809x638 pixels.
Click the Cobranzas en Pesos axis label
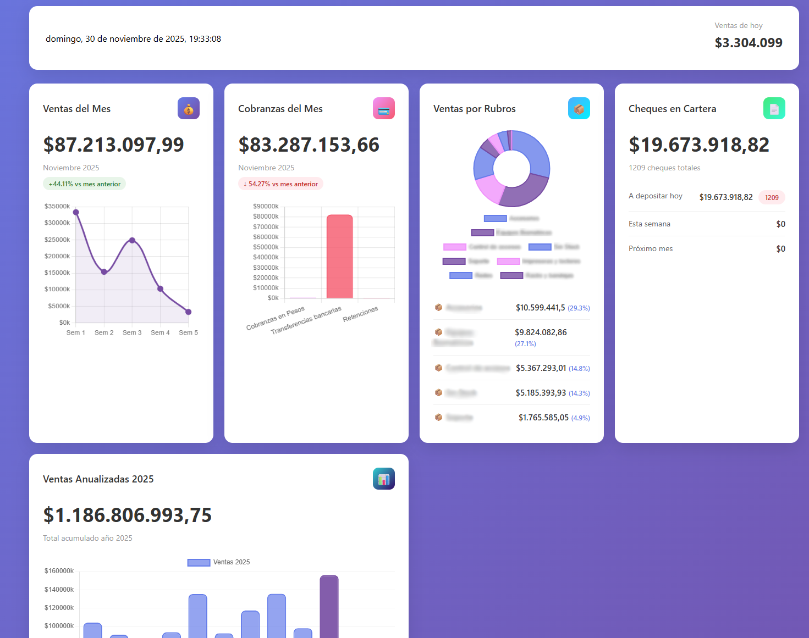tap(276, 319)
